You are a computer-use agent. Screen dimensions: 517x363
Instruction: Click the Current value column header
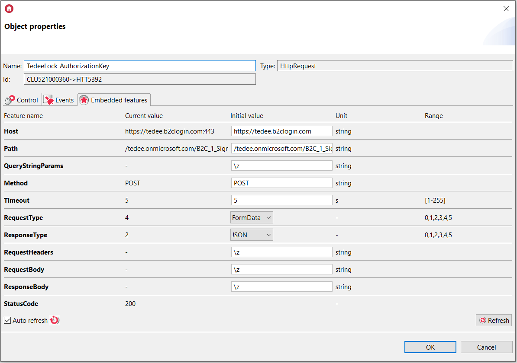pyautogui.click(x=144, y=116)
